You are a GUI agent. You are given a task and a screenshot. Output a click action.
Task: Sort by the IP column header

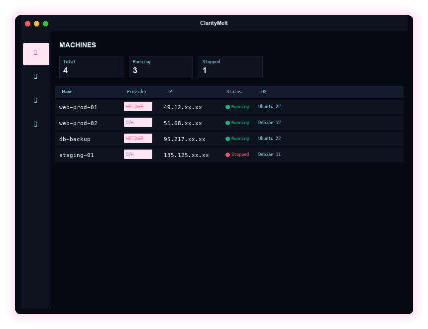tap(169, 92)
